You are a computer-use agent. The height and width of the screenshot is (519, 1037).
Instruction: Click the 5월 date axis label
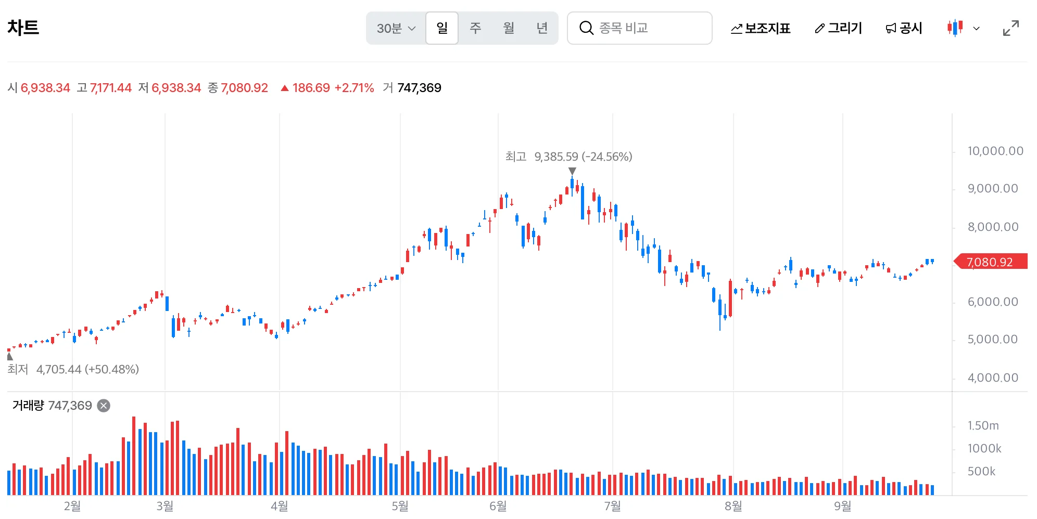[400, 506]
